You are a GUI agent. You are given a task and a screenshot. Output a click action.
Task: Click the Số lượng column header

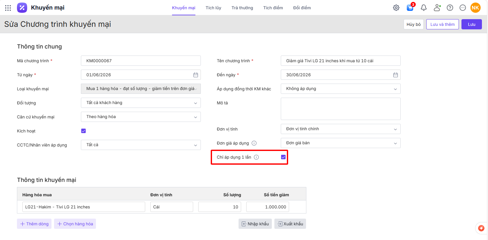point(232,195)
